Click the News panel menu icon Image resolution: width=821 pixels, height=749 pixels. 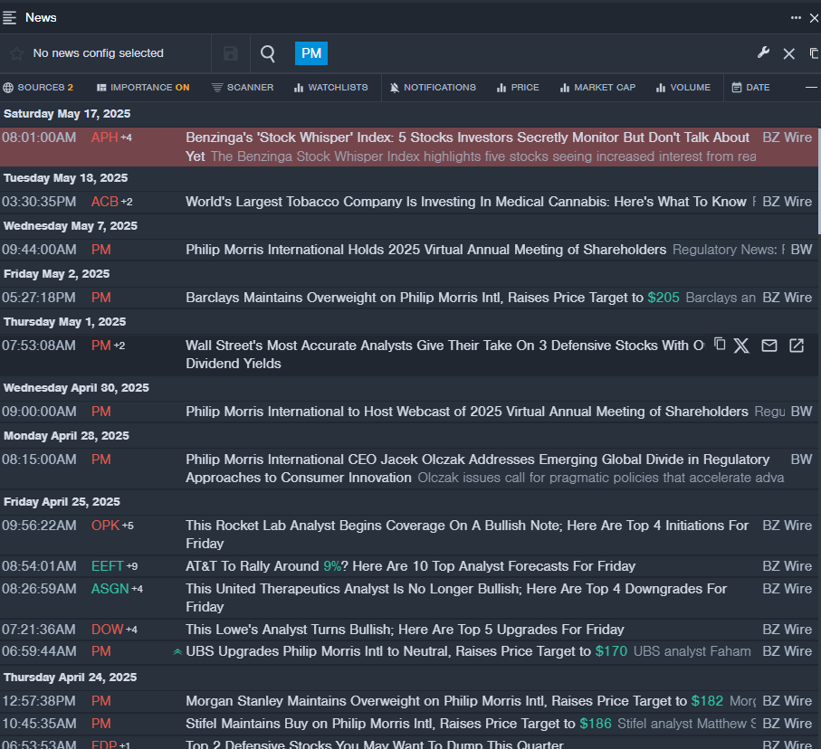click(9, 18)
